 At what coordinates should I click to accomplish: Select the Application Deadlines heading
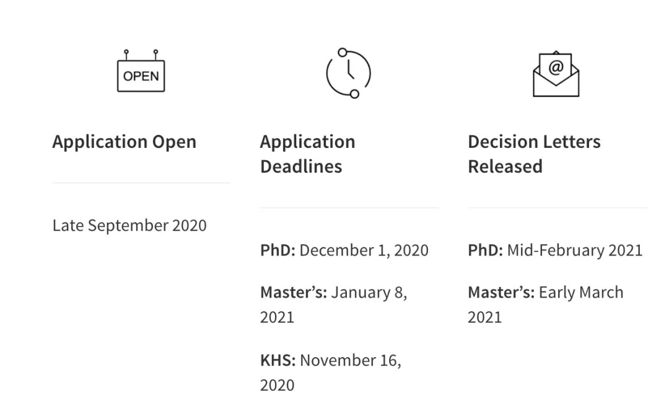pos(308,154)
